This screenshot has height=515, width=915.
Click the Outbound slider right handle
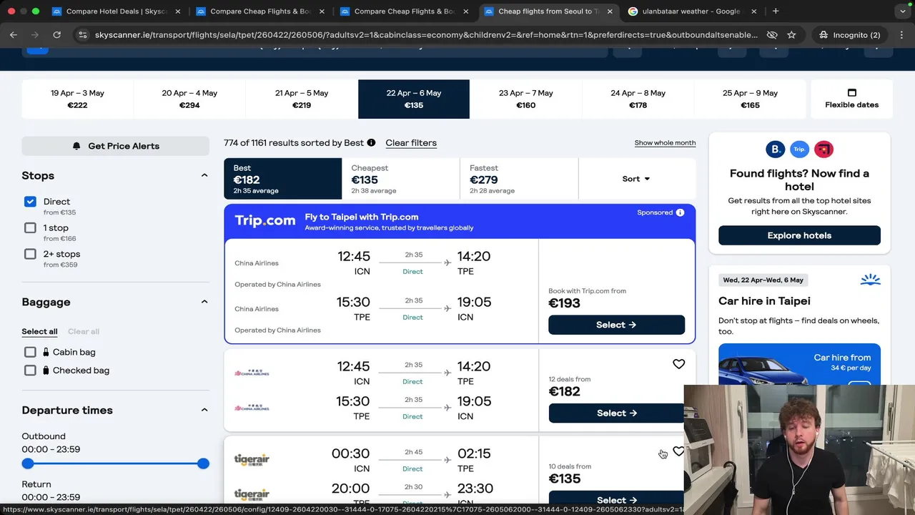[203, 463]
